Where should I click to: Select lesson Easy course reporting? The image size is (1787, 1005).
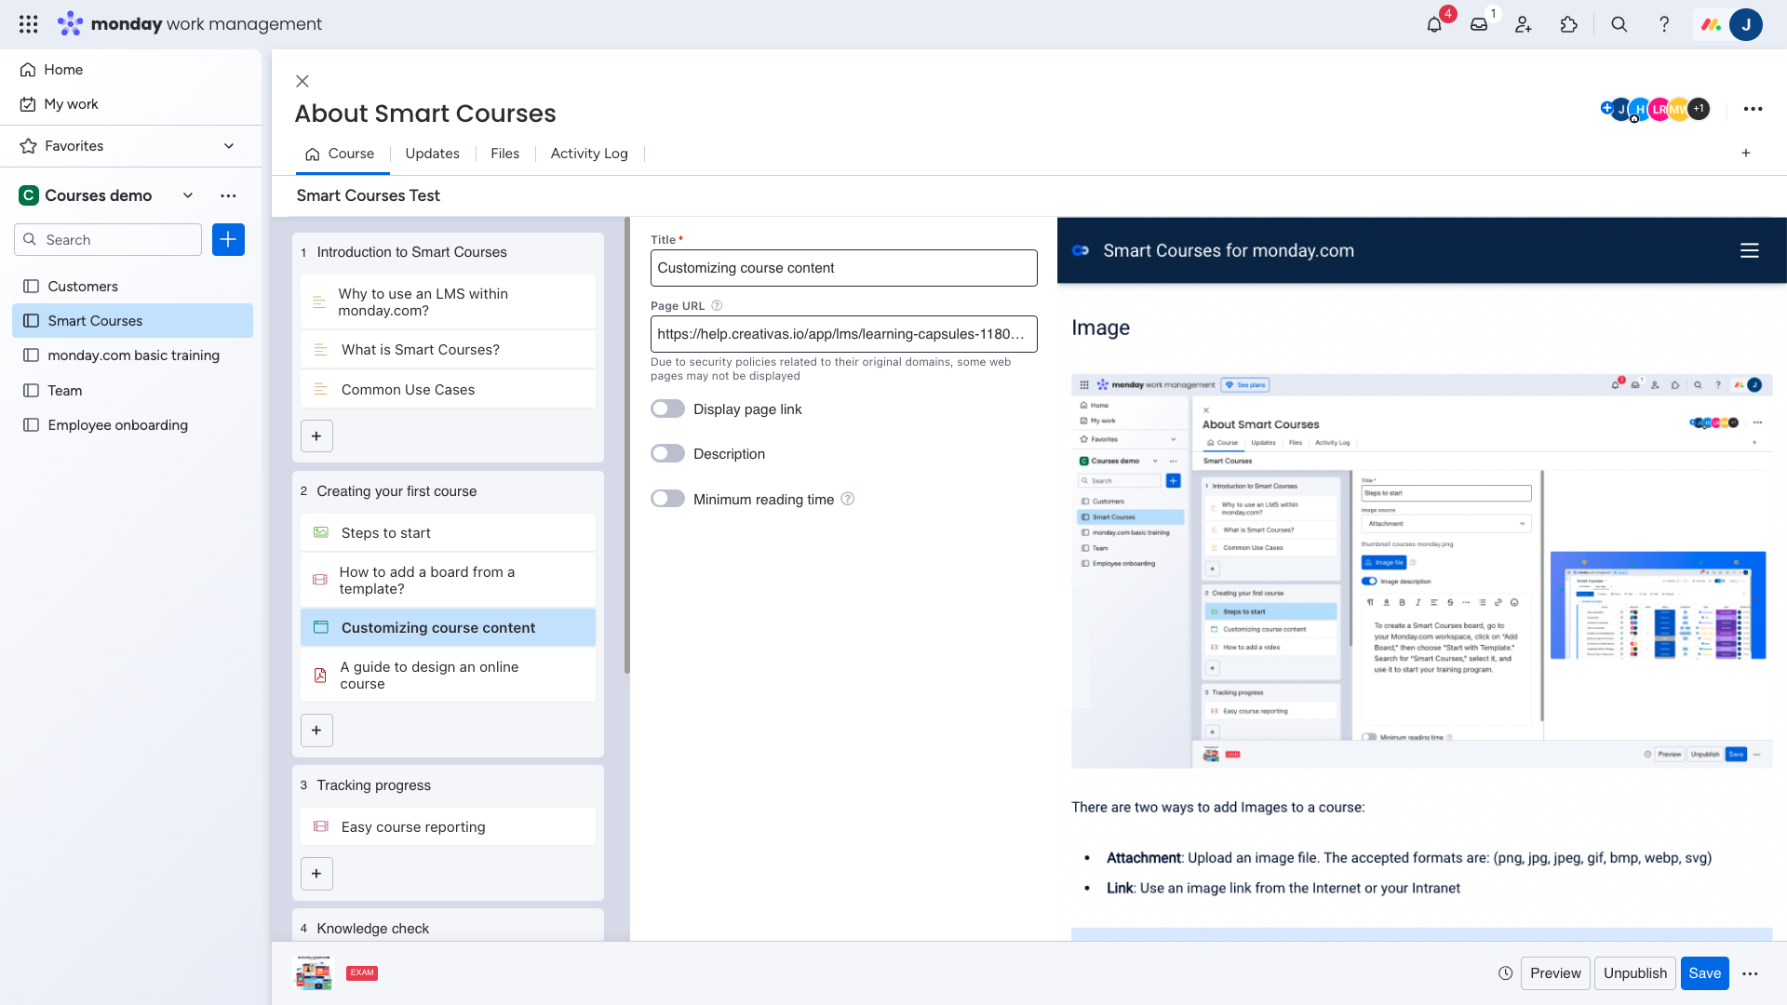[448, 827]
